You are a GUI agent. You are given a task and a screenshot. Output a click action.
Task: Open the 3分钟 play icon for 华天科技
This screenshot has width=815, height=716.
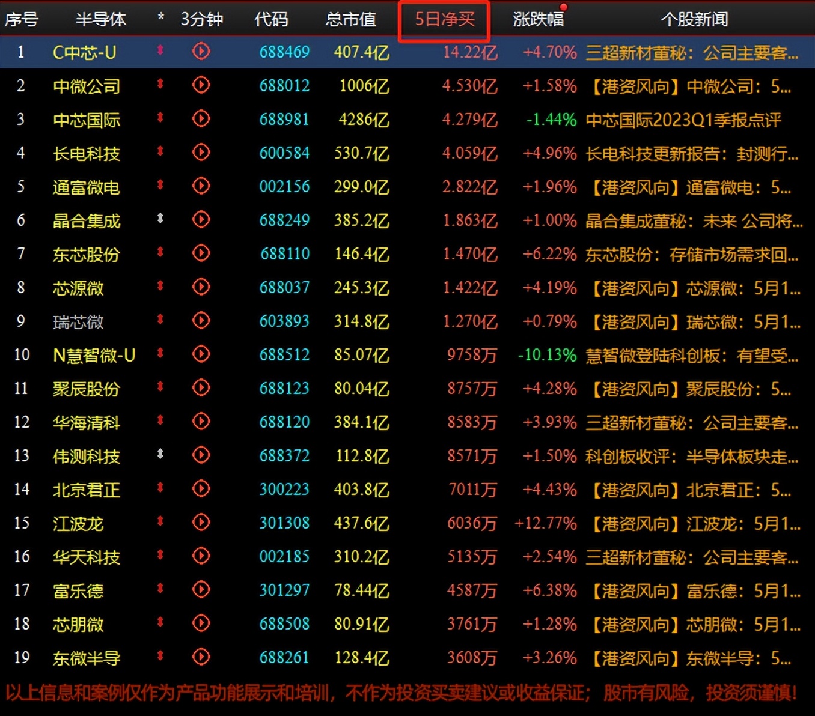[x=201, y=556]
